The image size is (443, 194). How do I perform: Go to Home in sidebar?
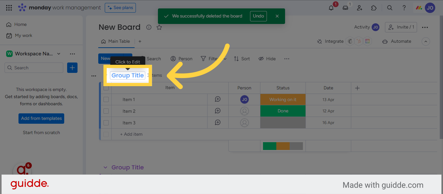[17, 25]
